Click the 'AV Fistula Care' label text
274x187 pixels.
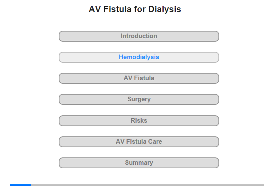[139, 141]
